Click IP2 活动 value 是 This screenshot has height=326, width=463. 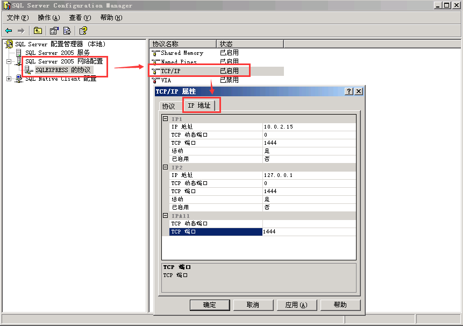309,200
